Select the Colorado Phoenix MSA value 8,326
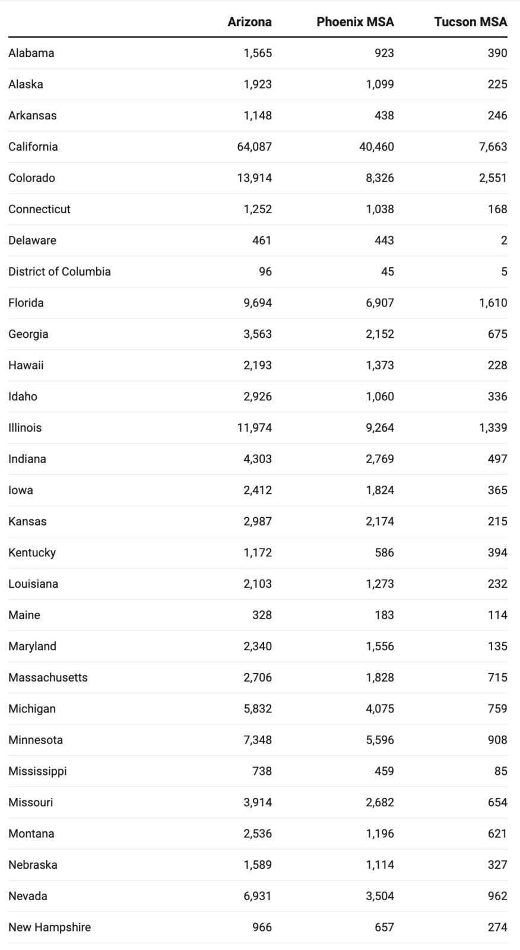Viewport: 520px width, 950px height. 380,178
